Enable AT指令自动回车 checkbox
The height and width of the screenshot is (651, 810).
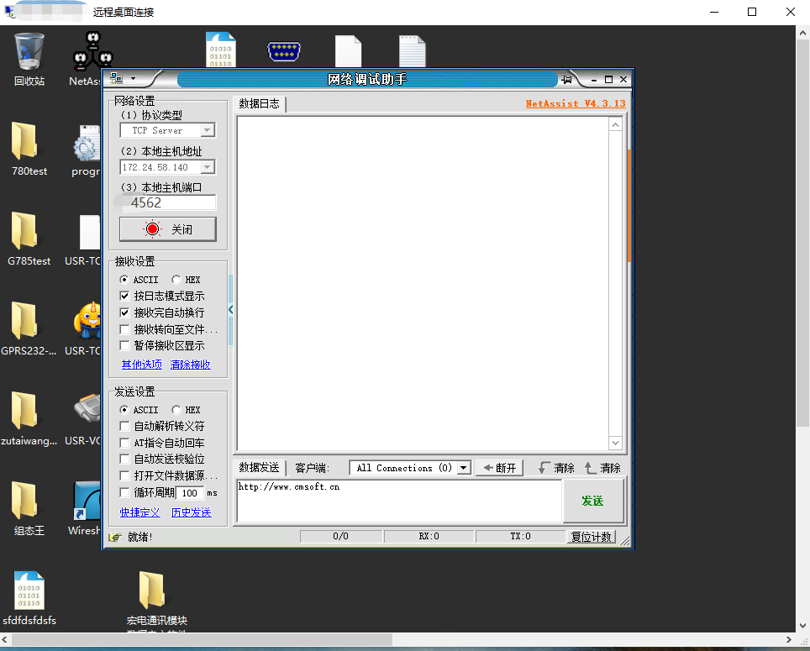tap(125, 443)
